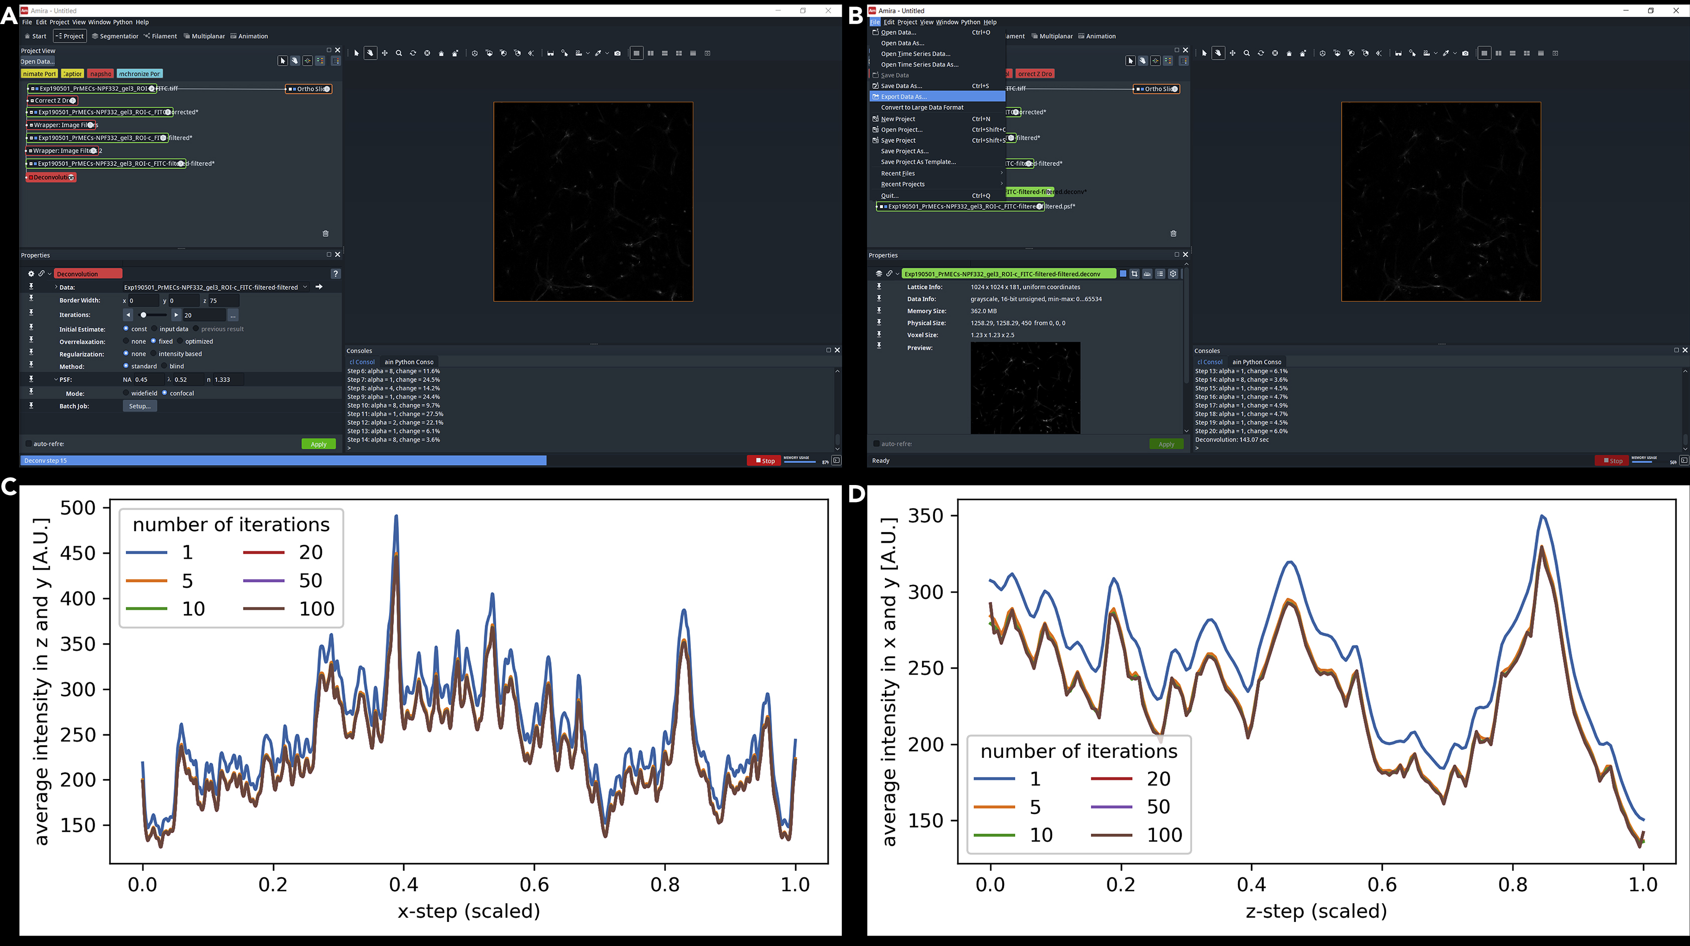1690x946 pixels.
Task: Click the camera snapshot icon in left viewer toolbar
Action: coord(617,53)
